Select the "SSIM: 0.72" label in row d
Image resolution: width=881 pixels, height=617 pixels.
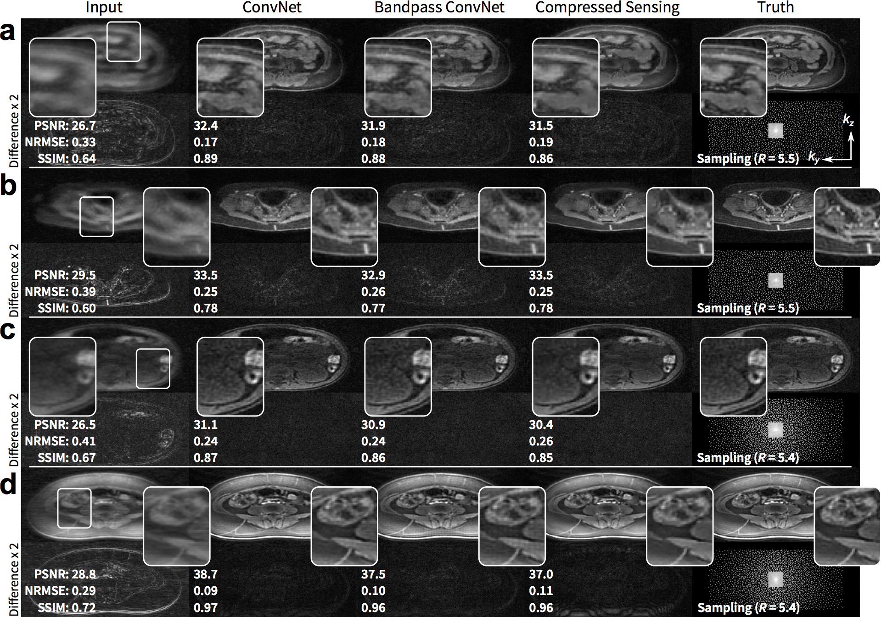[x=67, y=607]
